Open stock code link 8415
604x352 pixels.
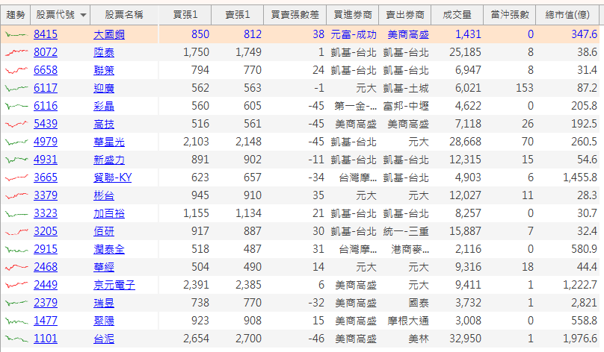pyautogui.click(x=46, y=34)
